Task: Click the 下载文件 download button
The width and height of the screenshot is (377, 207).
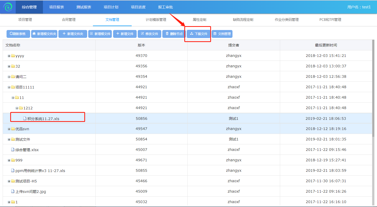Action: [x=198, y=34]
